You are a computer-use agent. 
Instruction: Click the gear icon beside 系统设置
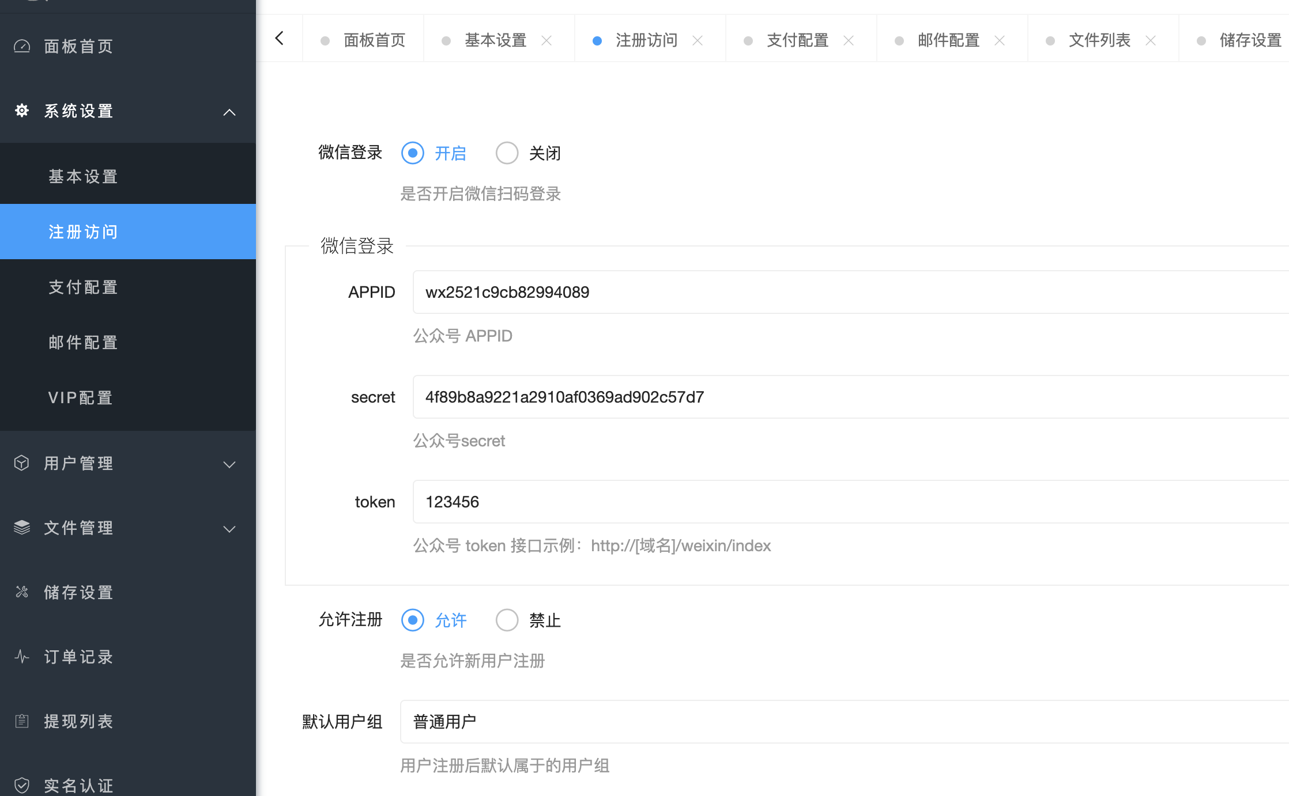click(x=22, y=111)
